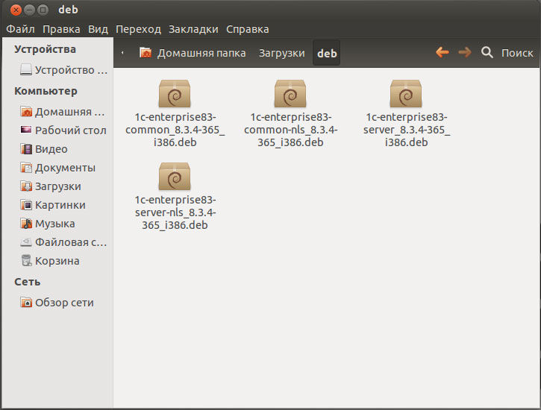Open the Переход menu
The image size is (541, 410).
138,29
